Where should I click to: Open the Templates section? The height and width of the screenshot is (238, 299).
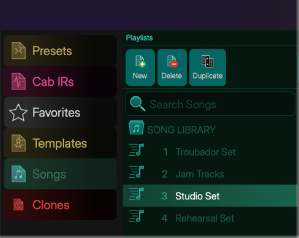point(61,143)
